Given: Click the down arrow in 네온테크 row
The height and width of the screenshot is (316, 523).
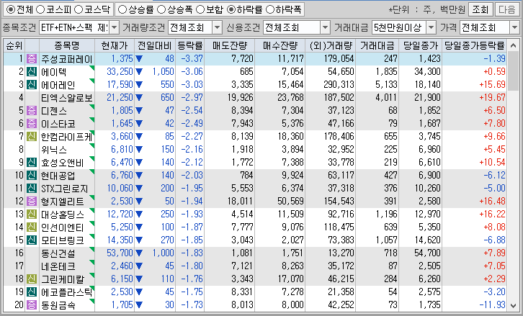Looking at the screenshot, I should (139, 266).
